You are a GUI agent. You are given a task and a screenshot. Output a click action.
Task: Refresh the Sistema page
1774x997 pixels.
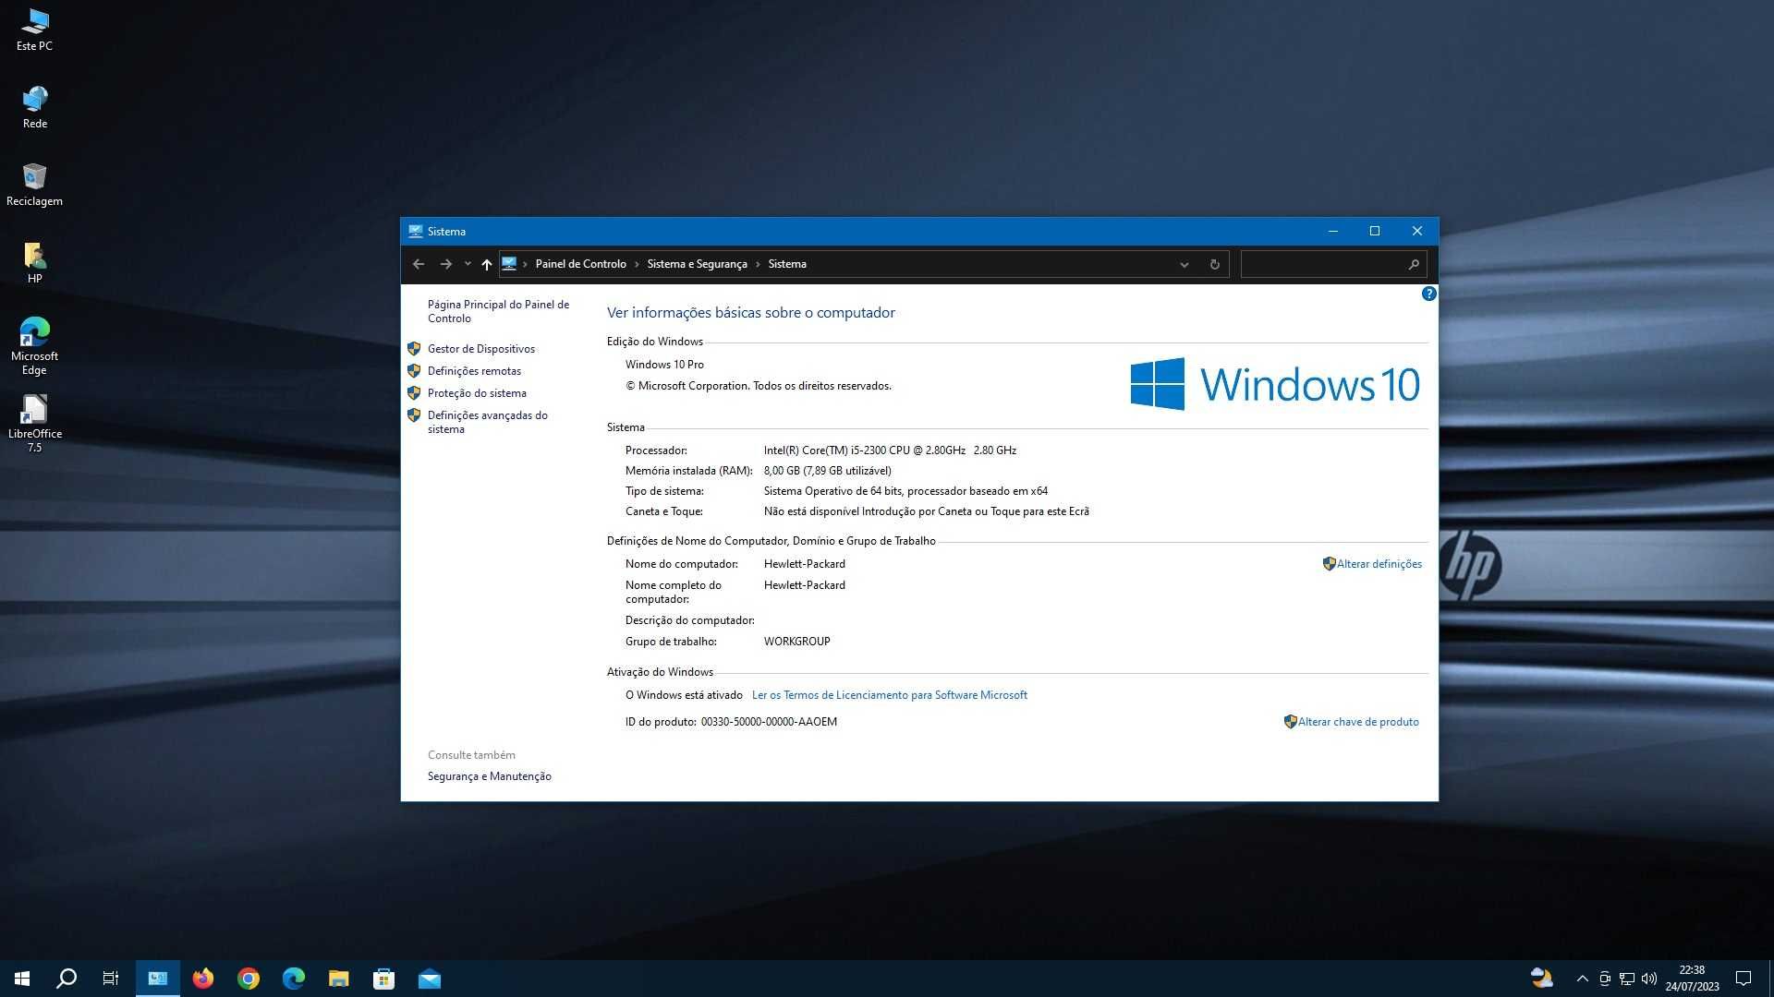point(1214,264)
